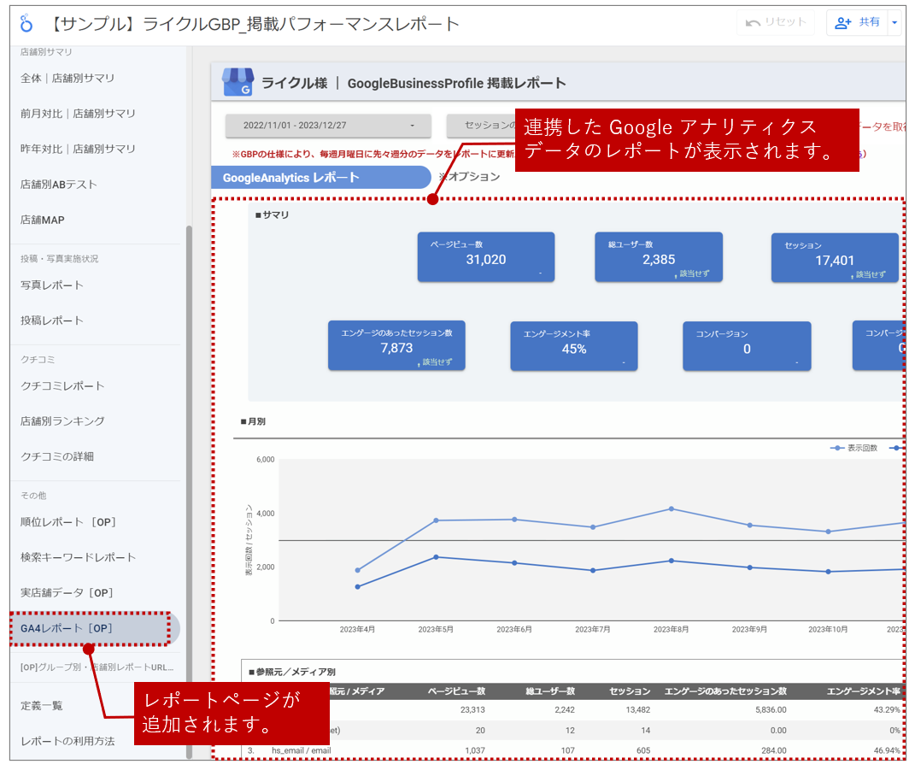Click the Share (共有) person-add button
Viewport: 915px width, 770px height.
[857, 23]
